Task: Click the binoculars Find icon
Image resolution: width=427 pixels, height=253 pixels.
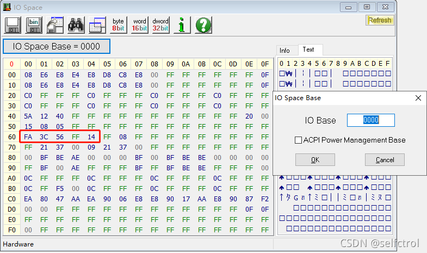Action: click(x=76, y=25)
